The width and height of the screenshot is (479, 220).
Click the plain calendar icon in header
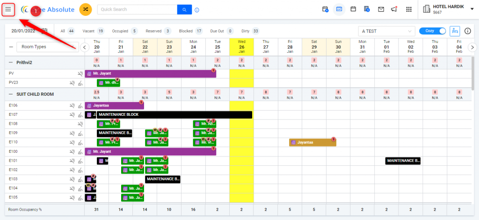pyautogui.click(x=353, y=9)
